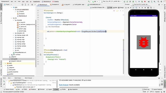Open the app run configuration dropdown
This screenshot has width=166, height=93.
pyautogui.click(x=95, y=2)
